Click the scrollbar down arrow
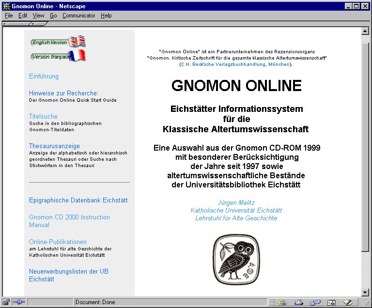Viewport: 372px width, 308px height. click(x=365, y=293)
